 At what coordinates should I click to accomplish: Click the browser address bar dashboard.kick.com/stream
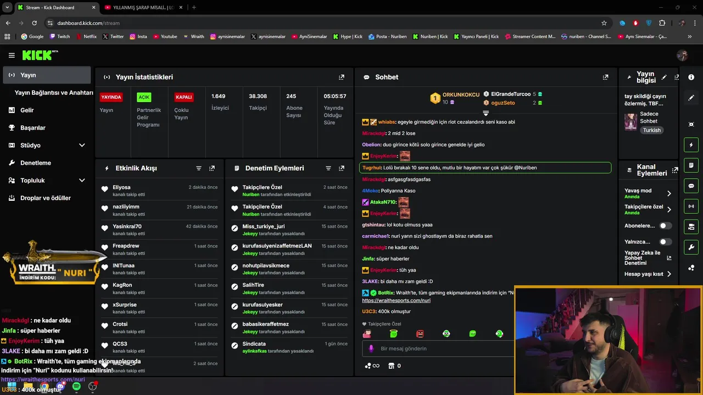coord(324,23)
